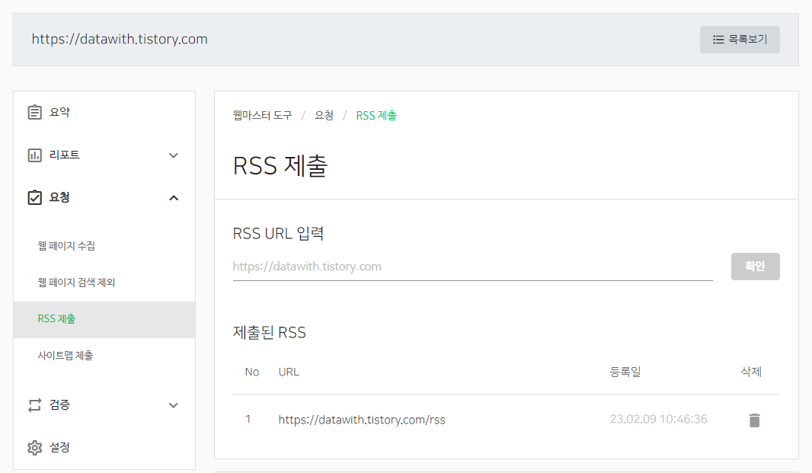The height and width of the screenshot is (473, 812).
Task: Open the submitted RSS URL datawith.tistory.com/rss
Action: 363,419
